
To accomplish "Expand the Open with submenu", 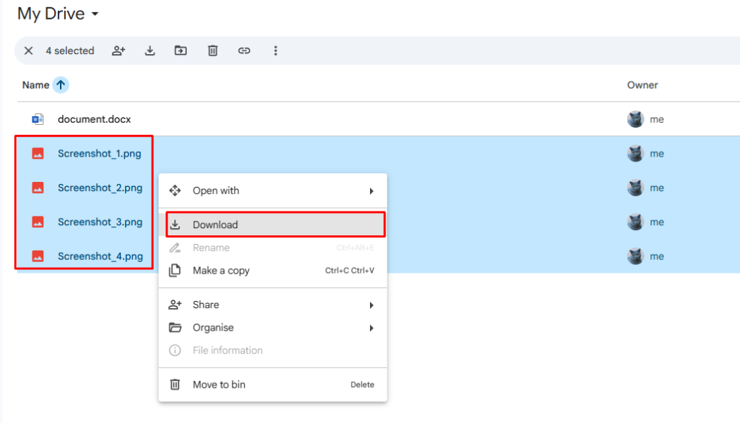I will 217,190.
